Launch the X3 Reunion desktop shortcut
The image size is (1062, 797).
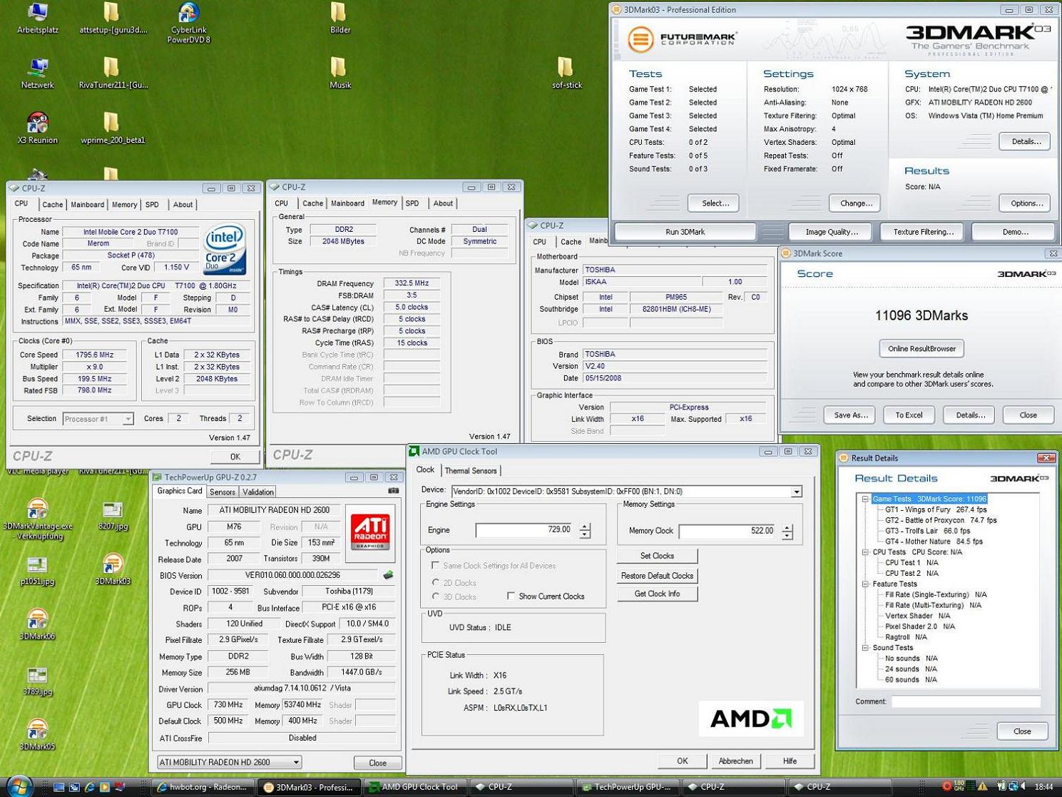(x=37, y=128)
